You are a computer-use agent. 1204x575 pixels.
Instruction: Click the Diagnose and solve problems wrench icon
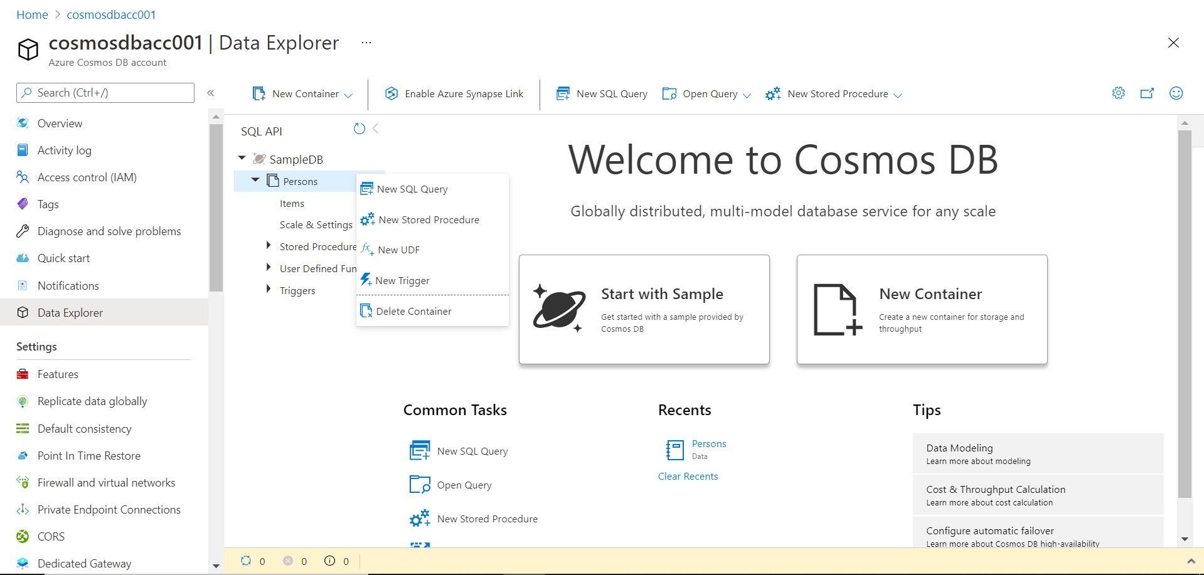click(23, 231)
